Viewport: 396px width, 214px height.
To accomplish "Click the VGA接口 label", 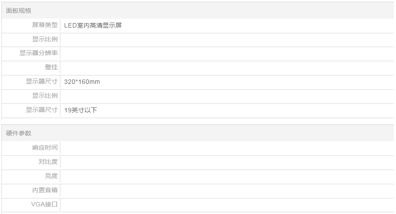I will point(44,205).
